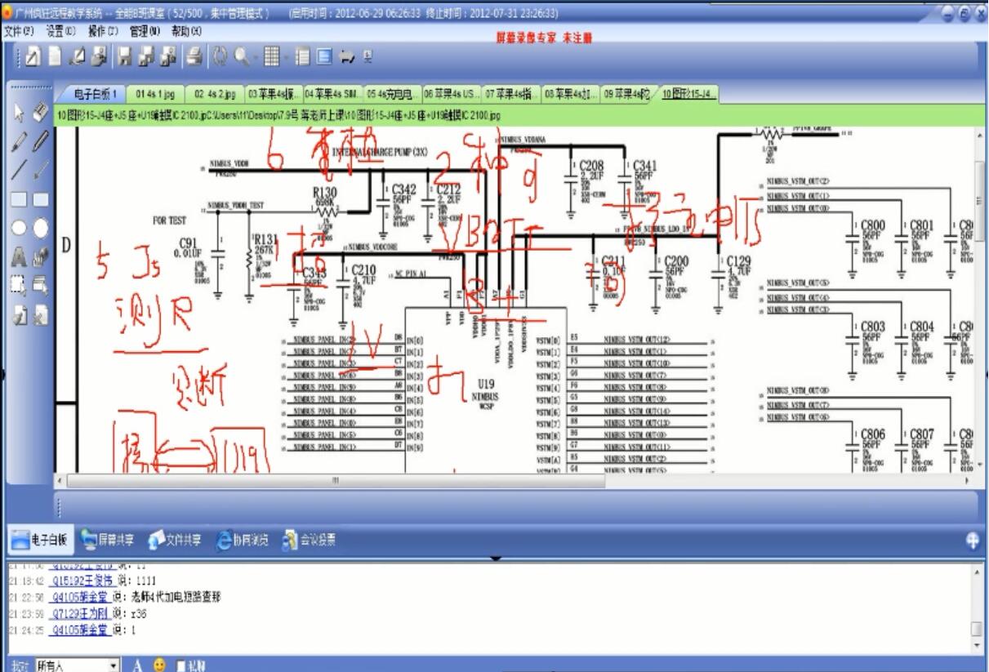
Task: Pick the highlighter pen tool beside the pencil
Action: [41, 143]
